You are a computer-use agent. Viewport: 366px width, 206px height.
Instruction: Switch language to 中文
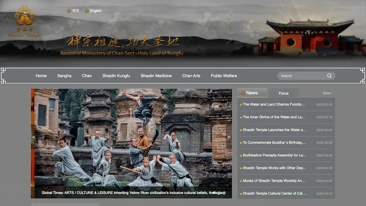point(73,11)
